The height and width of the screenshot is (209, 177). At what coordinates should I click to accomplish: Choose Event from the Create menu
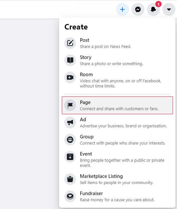(x=117, y=159)
